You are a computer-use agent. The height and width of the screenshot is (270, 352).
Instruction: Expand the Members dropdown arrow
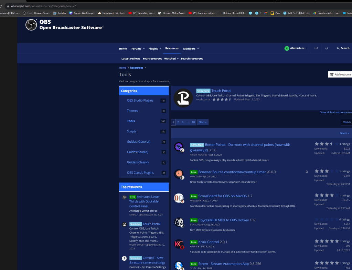coord(198,49)
